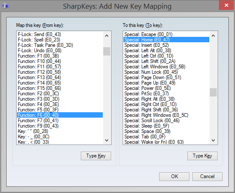Select Special: Left Alt (00_38)
The image size is (235, 193).
[x=166, y=51]
